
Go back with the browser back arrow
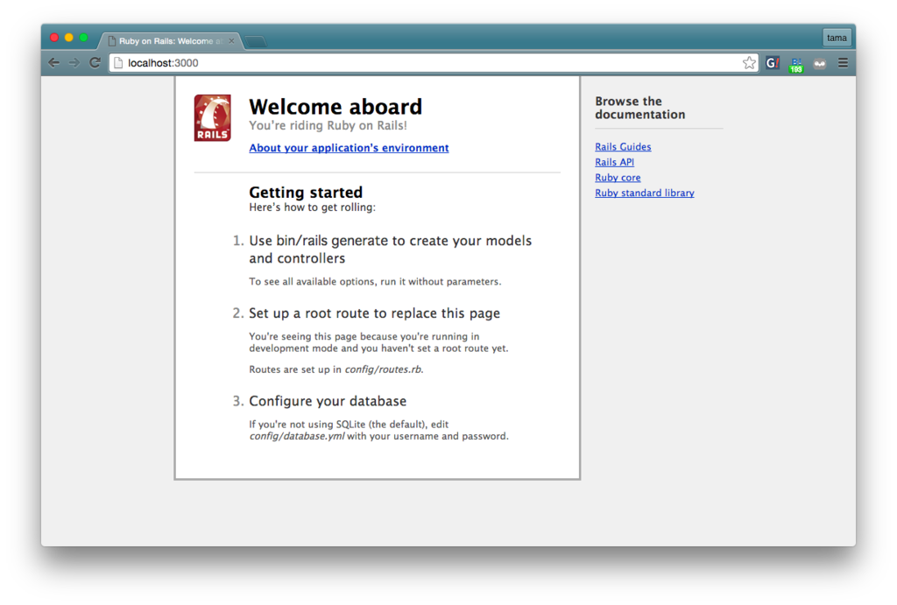[53, 63]
